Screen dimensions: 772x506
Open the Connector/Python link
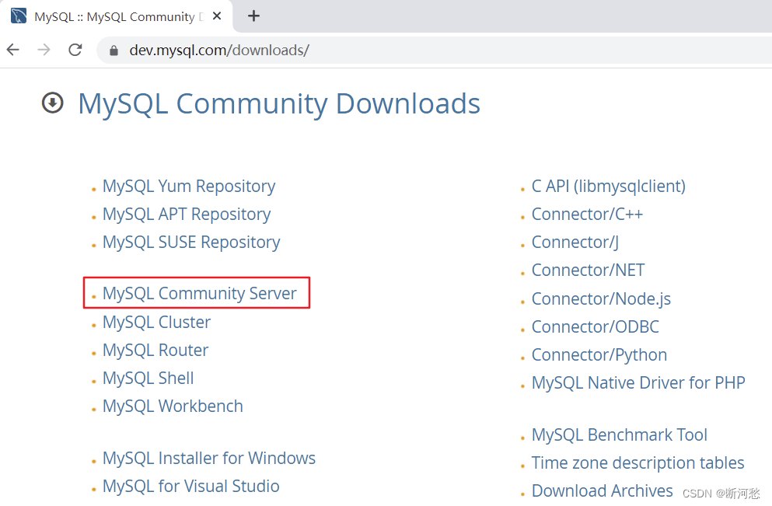click(x=599, y=354)
